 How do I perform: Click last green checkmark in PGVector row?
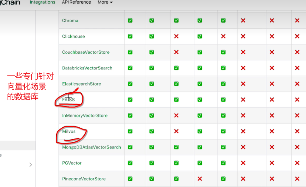pos(223,163)
